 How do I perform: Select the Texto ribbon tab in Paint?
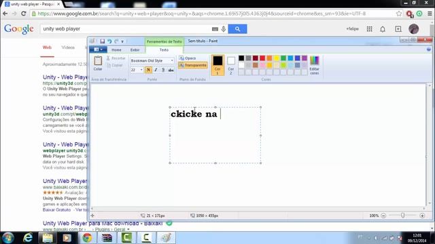click(x=164, y=49)
